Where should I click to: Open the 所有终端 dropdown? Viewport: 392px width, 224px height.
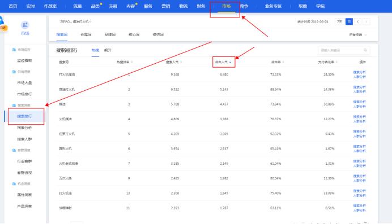[358, 35]
